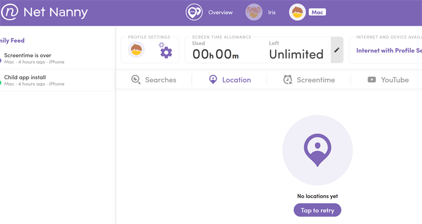Open the Overview family icon
Image resolution: width=422 pixels, height=224 pixels.
tap(194, 12)
